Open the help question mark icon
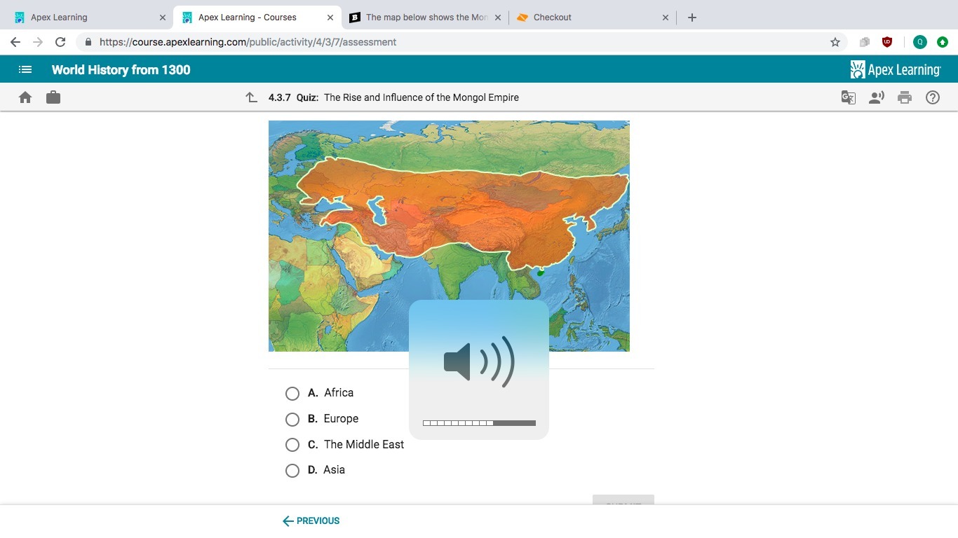 [x=933, y=97]
